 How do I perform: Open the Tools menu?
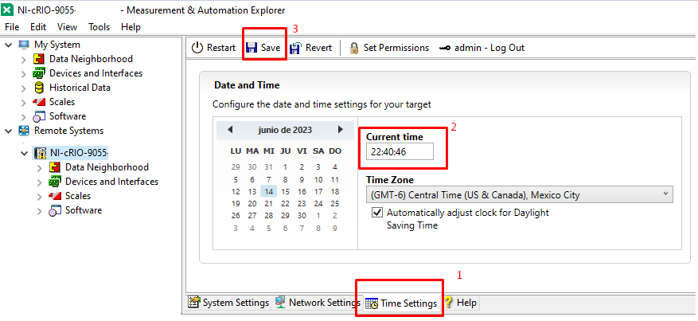point(99,26)
